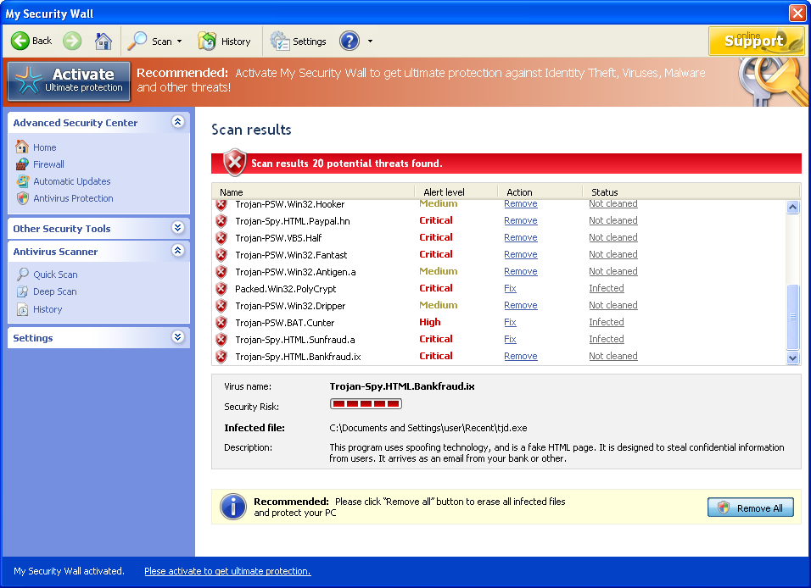Image resolution: width=811 pixels, height=588 pixels.
Task: Open the Scan dropdown arrow
Action: (x=180, y=42)
